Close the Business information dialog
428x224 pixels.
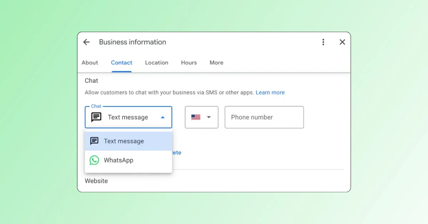[x=342, y=42]
